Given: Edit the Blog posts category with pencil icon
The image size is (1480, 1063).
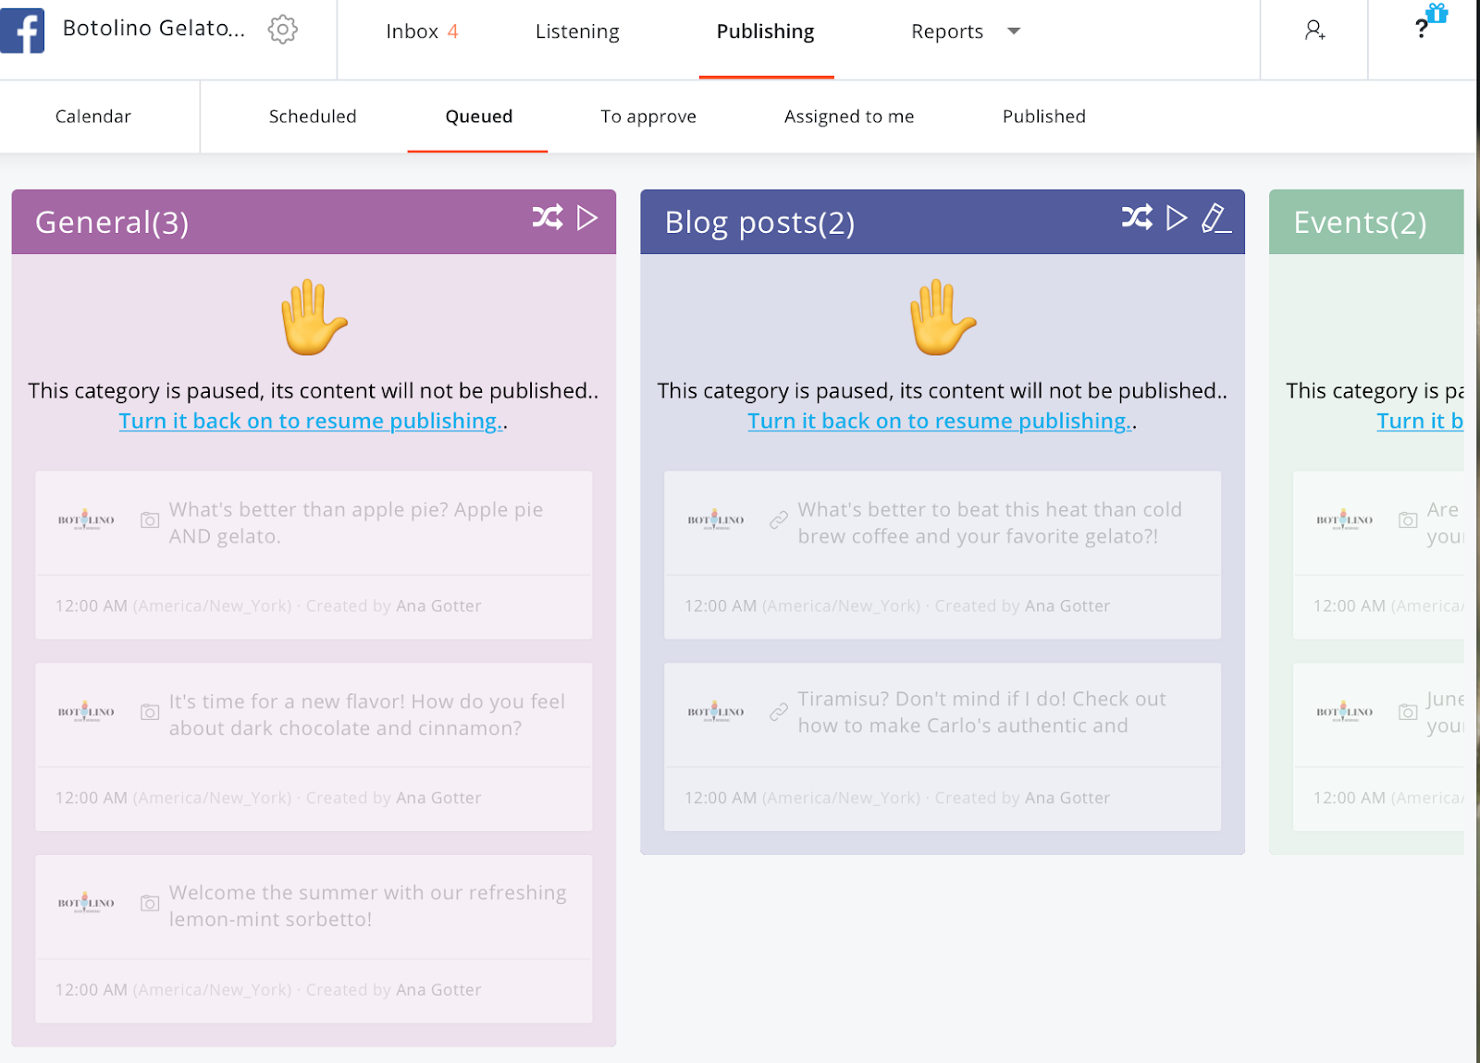Looking at the screenshot, I should point(1215,218).
